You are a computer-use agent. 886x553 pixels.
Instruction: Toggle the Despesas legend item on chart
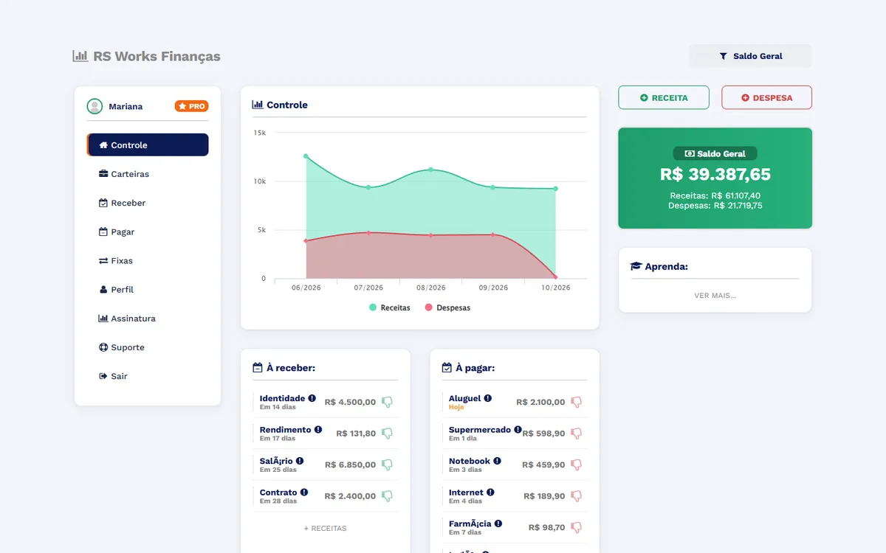447,307
